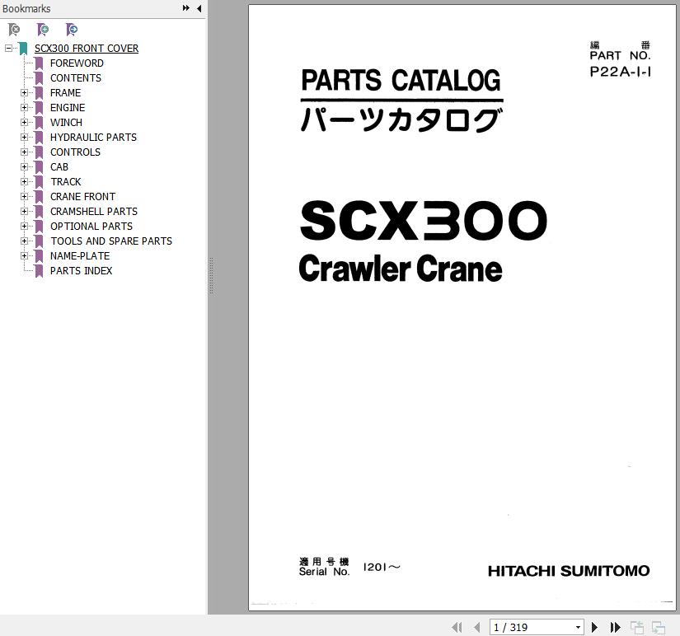Expand the TOOLS AND SPARE PARTS bookmark

click(x=24, y=241)
